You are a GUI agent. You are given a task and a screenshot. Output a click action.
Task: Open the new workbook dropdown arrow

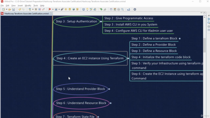coord(7,10)
